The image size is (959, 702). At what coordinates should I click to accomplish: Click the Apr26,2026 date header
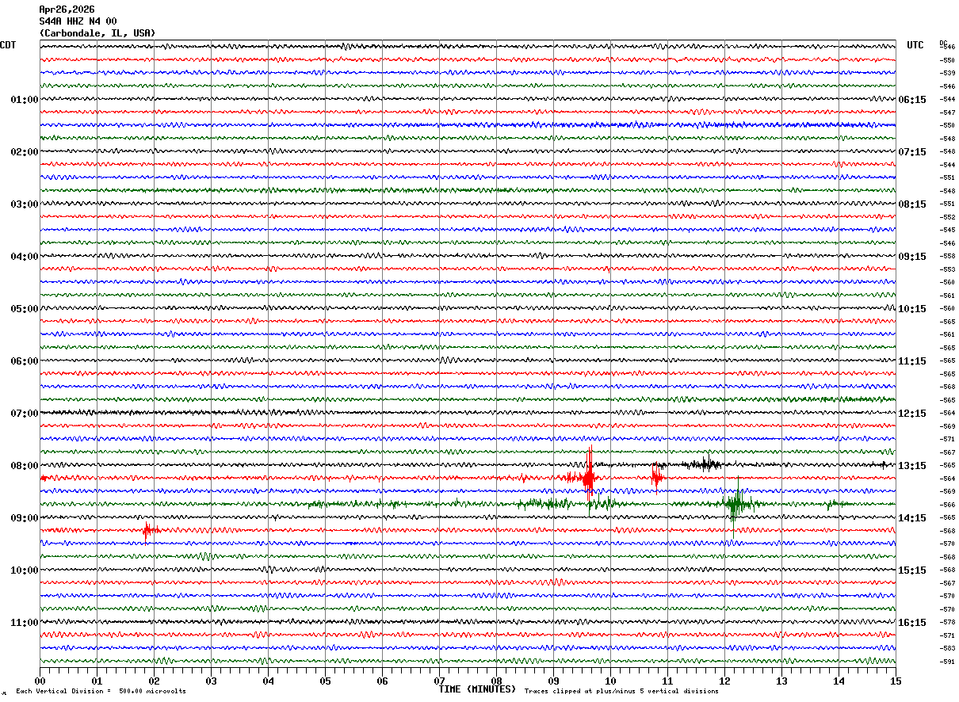pyautogui.click(x=67, y=10)
